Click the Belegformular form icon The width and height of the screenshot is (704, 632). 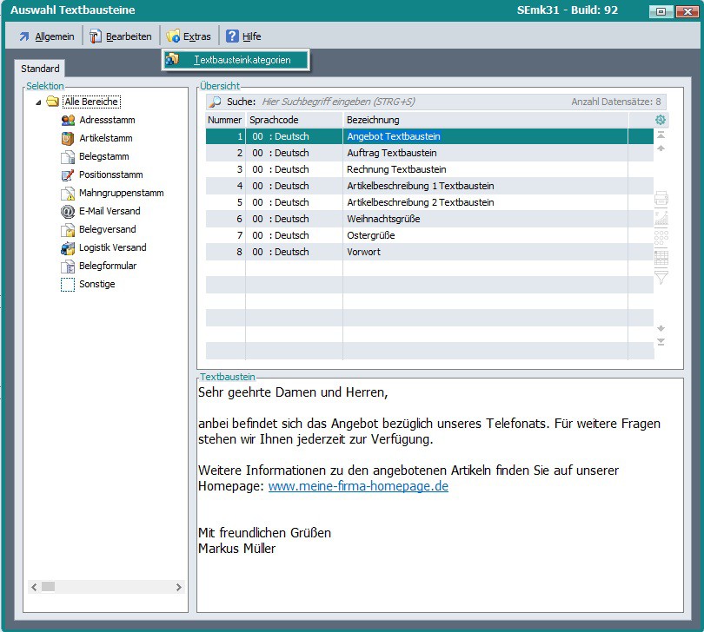click(x=68, y=267)
